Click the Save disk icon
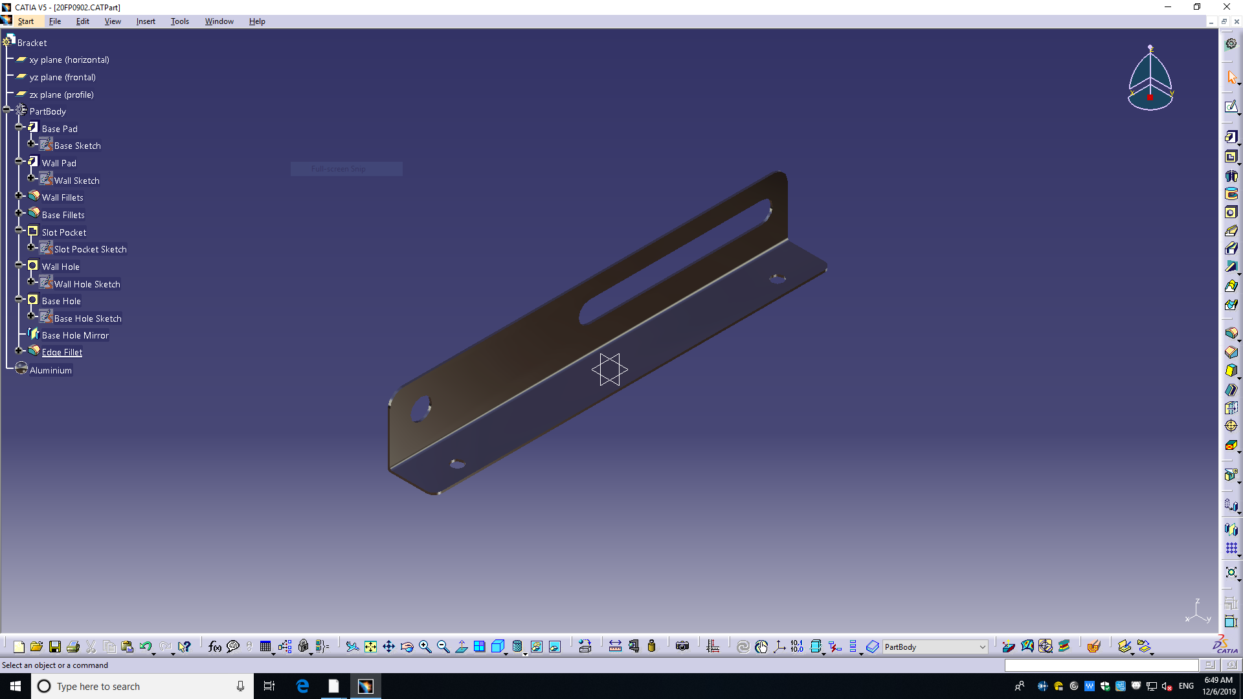Image resolution: width=1243 pixels, height=699 pixels. [x=55, y=647]
